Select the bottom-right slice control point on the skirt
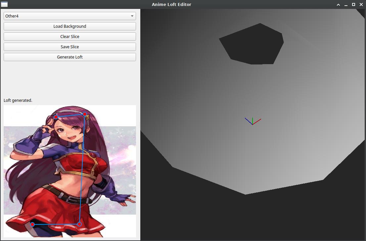Image resolution: width=366 pixels, height=241 pixels. coord(79,224)
